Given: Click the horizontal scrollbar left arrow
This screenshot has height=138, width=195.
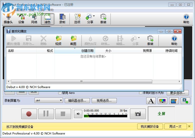Looking at the screenshot, I should [8, 81].
